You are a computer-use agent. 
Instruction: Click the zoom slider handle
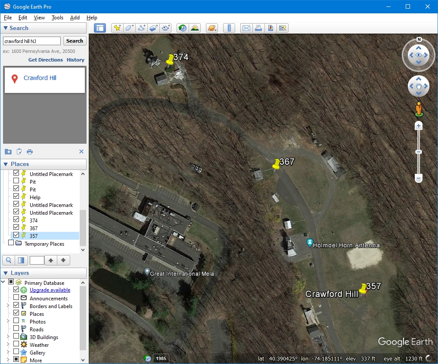pos(419,152)
